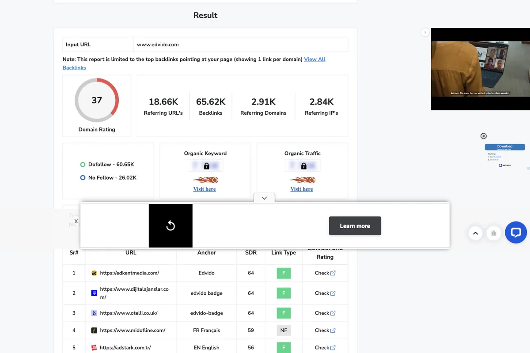The width and height of the screenshot is (530, 353).
Task: Click the green Dofollow legend circle
Action: coord(83,164)
